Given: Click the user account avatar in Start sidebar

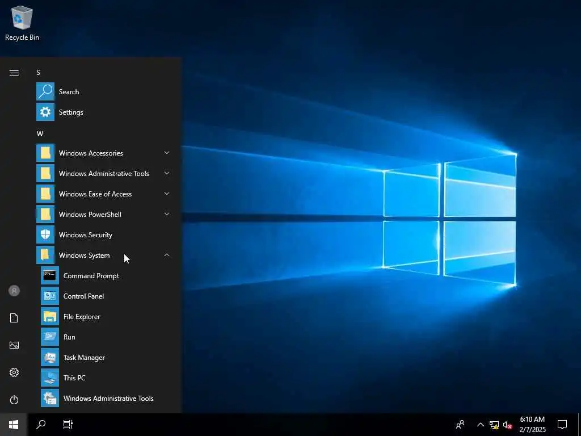Looking at the screenshot, I should pyautogui.click(x=14, y=291).
